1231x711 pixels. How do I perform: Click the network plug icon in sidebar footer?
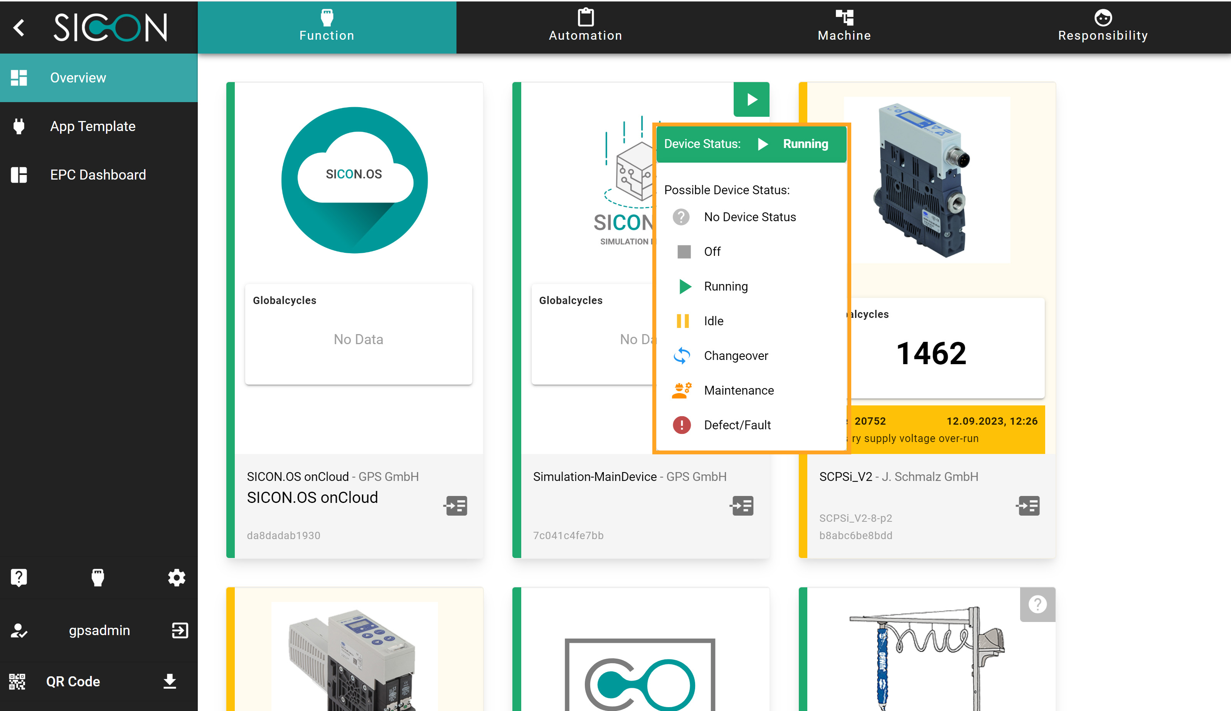98,578
